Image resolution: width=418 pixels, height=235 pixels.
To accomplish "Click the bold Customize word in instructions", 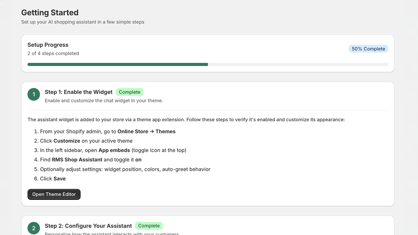I will pyautogui.click(x=67, y=141).
